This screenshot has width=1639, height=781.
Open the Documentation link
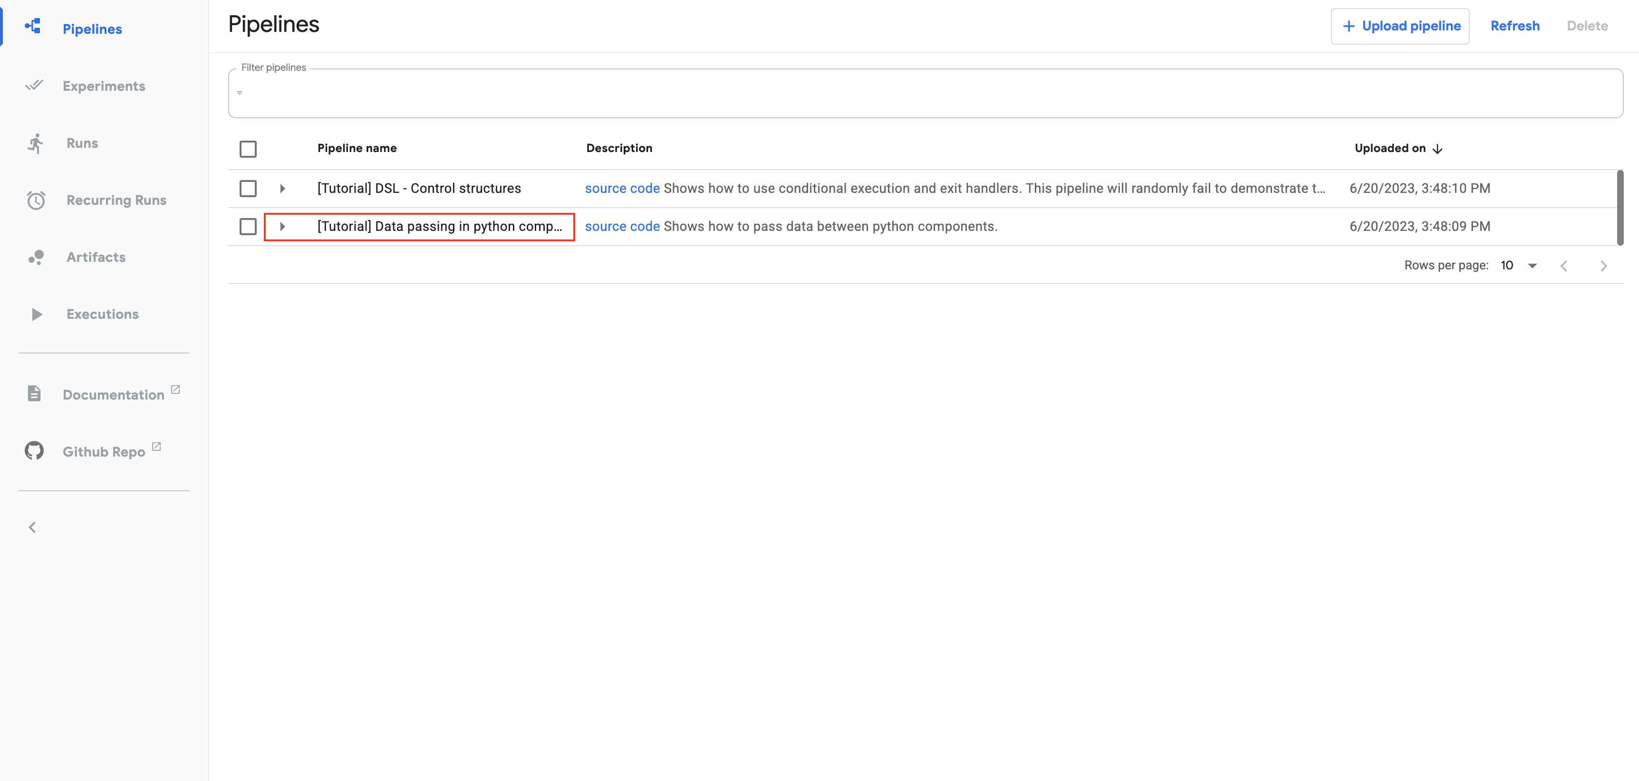point(113,394)
